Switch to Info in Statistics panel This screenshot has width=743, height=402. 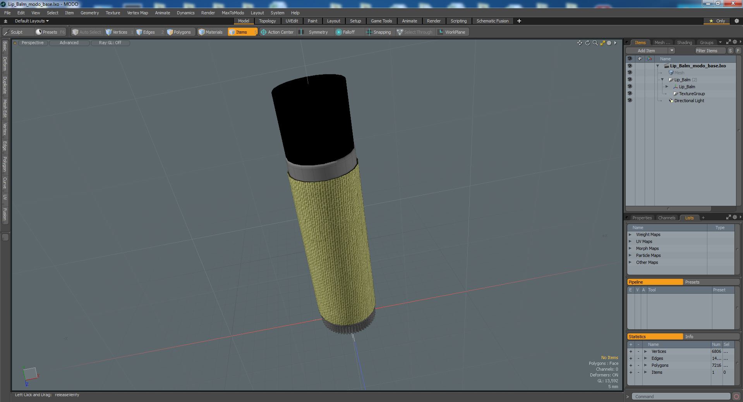click(x=711, y=337)
